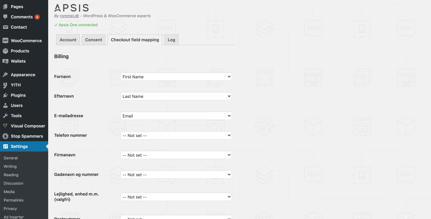Image resolution: width=431 pixels, height=219 pixels.
Task: Click the Appearance paintbrush icon
Action: (5, 75)
